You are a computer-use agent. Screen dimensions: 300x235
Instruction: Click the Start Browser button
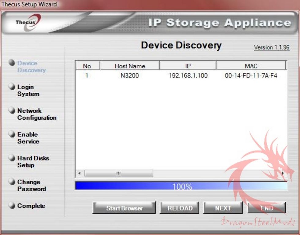pos(124,208)
